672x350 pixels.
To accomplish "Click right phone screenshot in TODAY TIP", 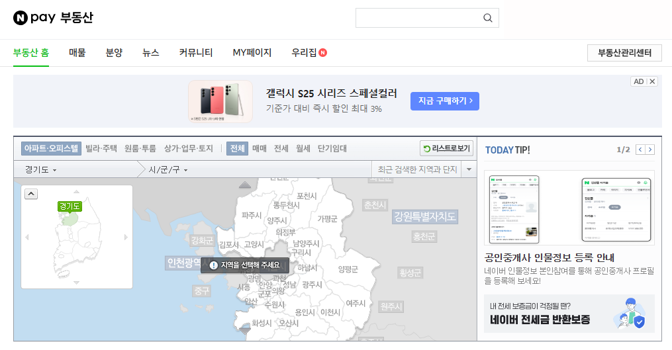I will [x=616, y=210].
